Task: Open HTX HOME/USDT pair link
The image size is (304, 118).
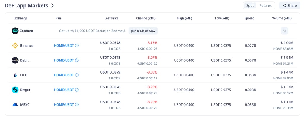Action: (64, 75)
